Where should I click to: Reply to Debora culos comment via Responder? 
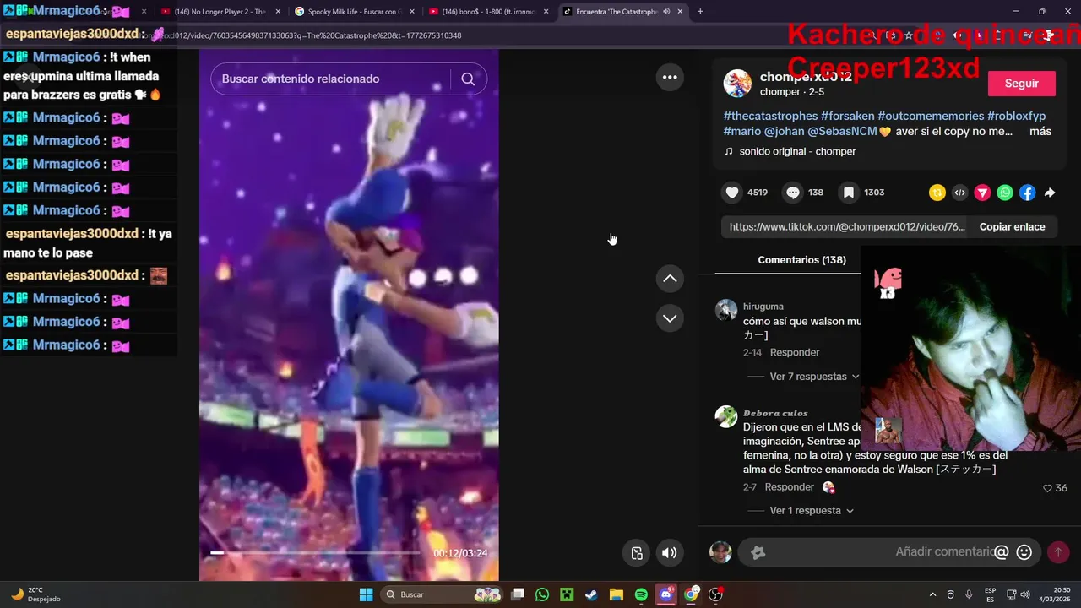[790, 487]
